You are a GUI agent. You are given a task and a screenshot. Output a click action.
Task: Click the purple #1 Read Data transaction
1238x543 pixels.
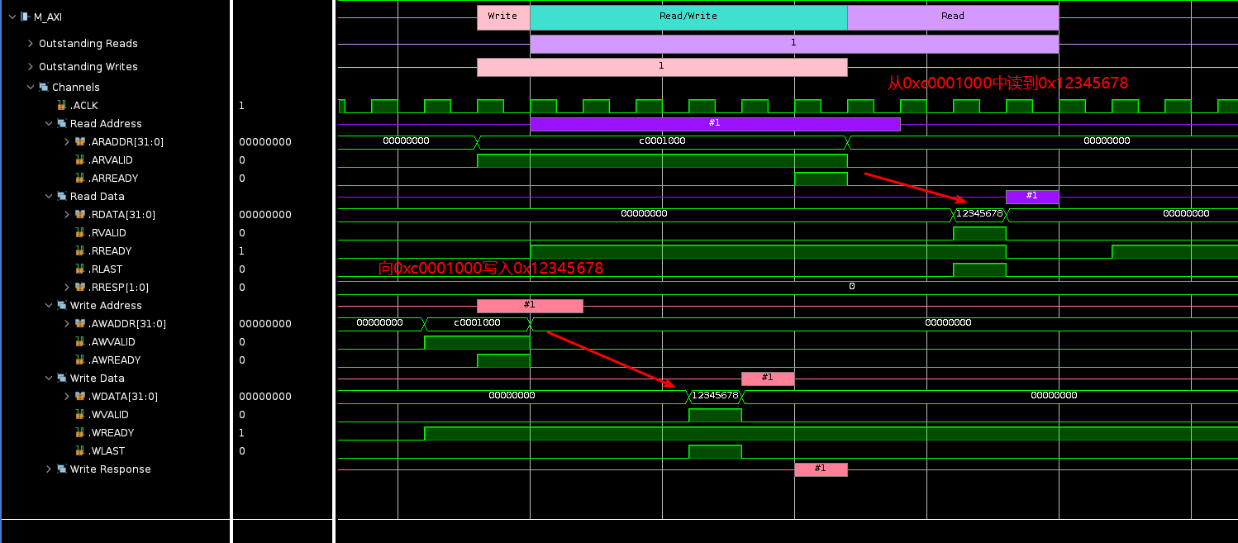(1032, 197)
